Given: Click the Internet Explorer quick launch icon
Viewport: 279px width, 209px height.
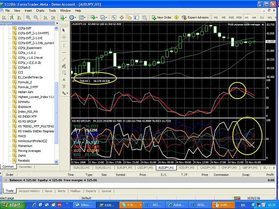Looking at the screenshot, I should click(x=34, y=205).
